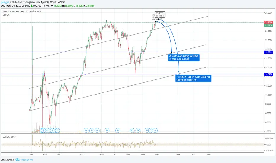Click the green 25.8750 price label
Viewport: 276px width, 163px height.
(269, 25)
